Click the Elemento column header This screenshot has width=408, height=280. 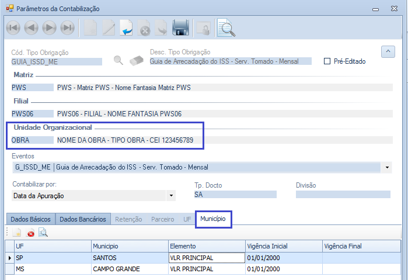click(x=207, y=246)
